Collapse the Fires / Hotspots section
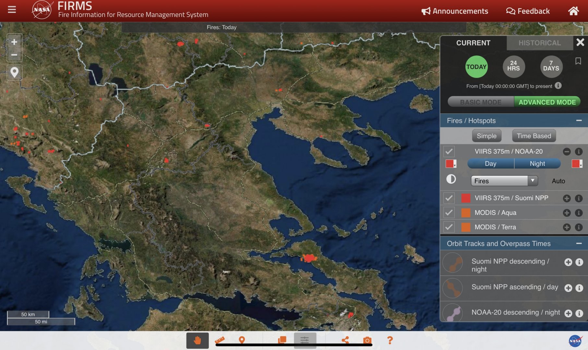The image size is (588, 350). pyautogui.click(x=579, y=121)
